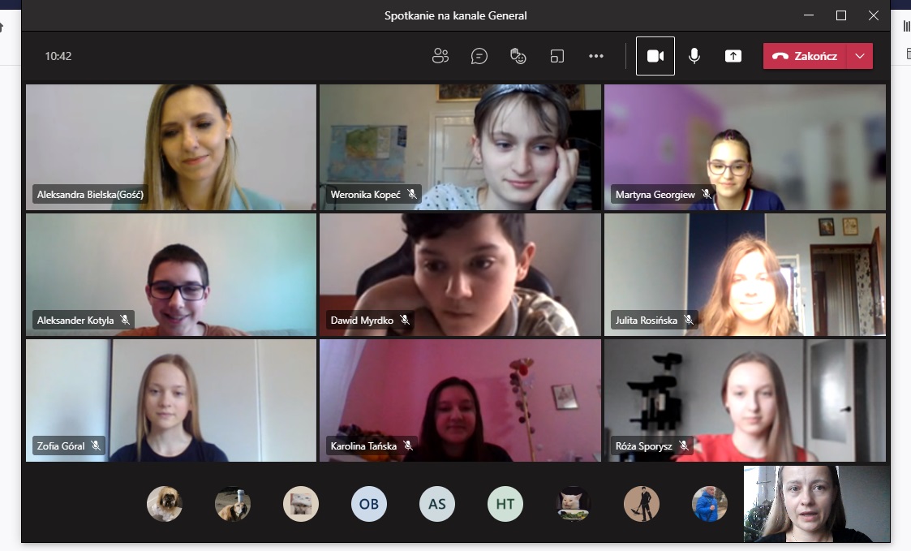911x551 pixels.
Task: Open the meeting chat panel
Action: tap(479, 56)
